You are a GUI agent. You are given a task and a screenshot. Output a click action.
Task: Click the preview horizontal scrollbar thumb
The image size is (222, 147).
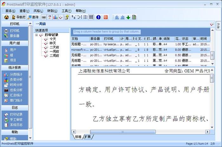[x=123, y=132]
